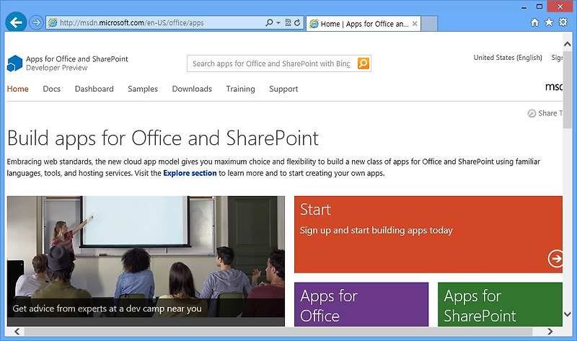The width and height of the screenshot is (577, 341).
Task: Open the browser Home icon
Action: click(534, 22)
